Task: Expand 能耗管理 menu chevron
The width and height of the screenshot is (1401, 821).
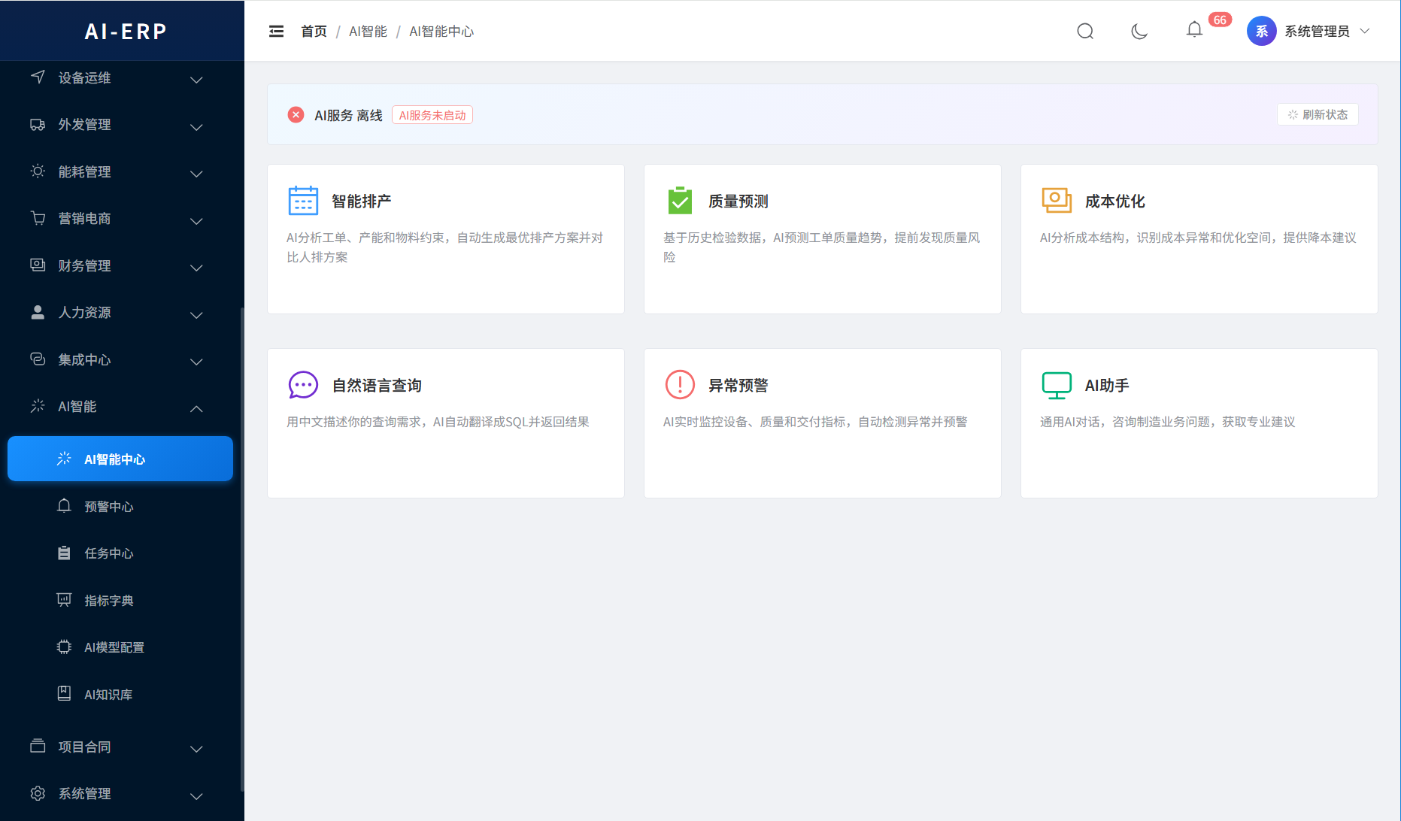Action: pos(196,174)
